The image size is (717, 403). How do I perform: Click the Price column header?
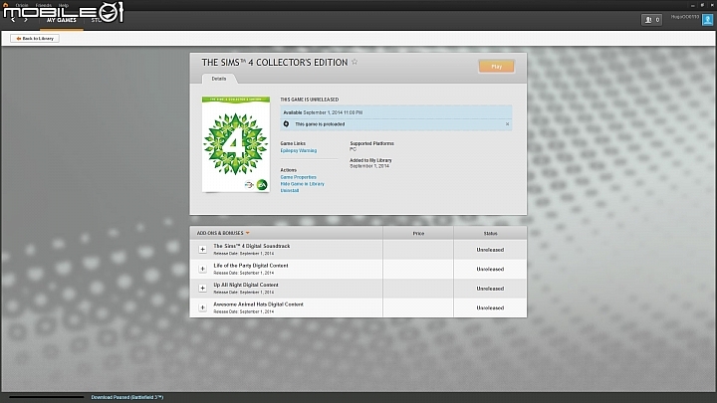pos(418,233)
